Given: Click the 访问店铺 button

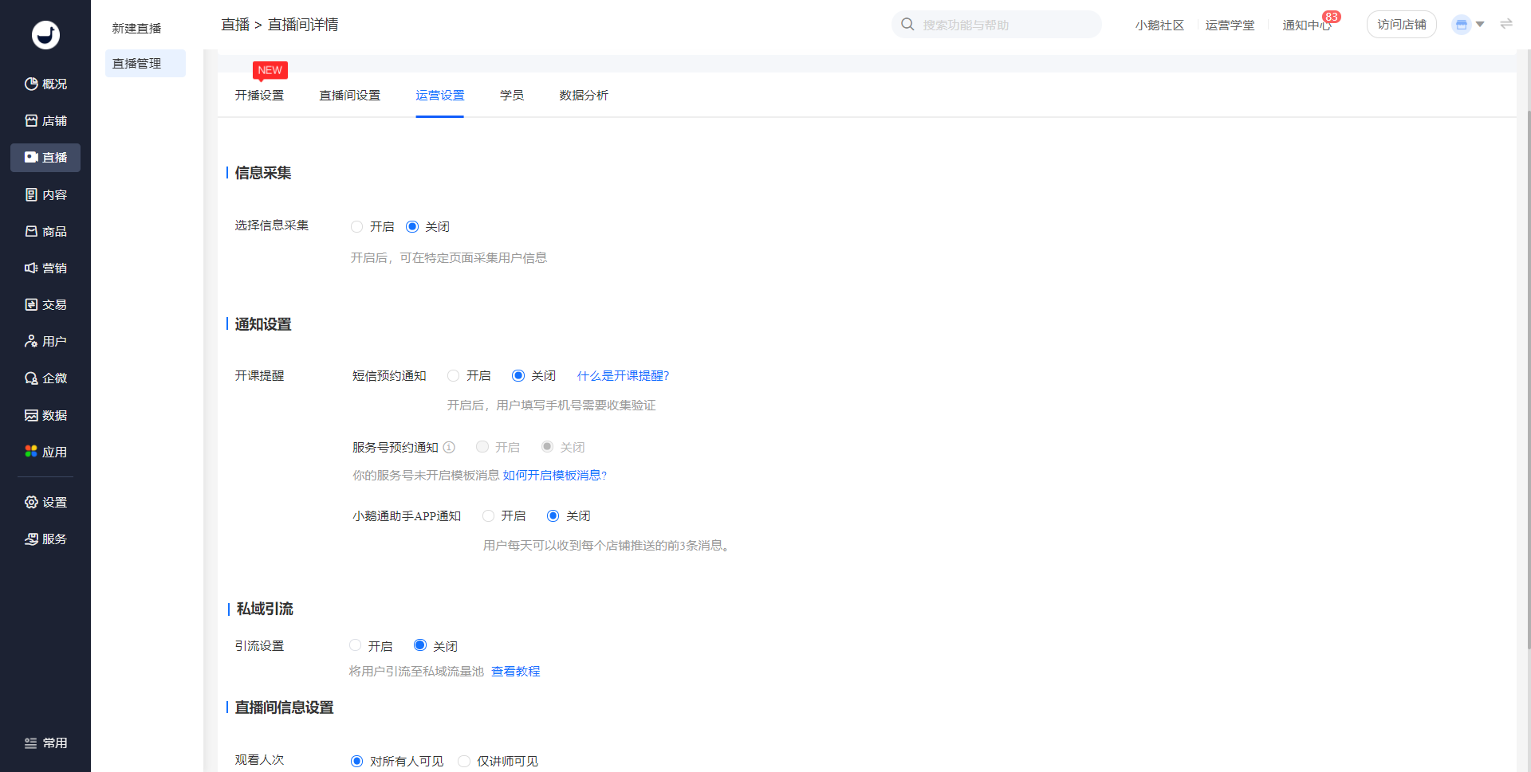Looking at the screenshot, I should 1401,25.
